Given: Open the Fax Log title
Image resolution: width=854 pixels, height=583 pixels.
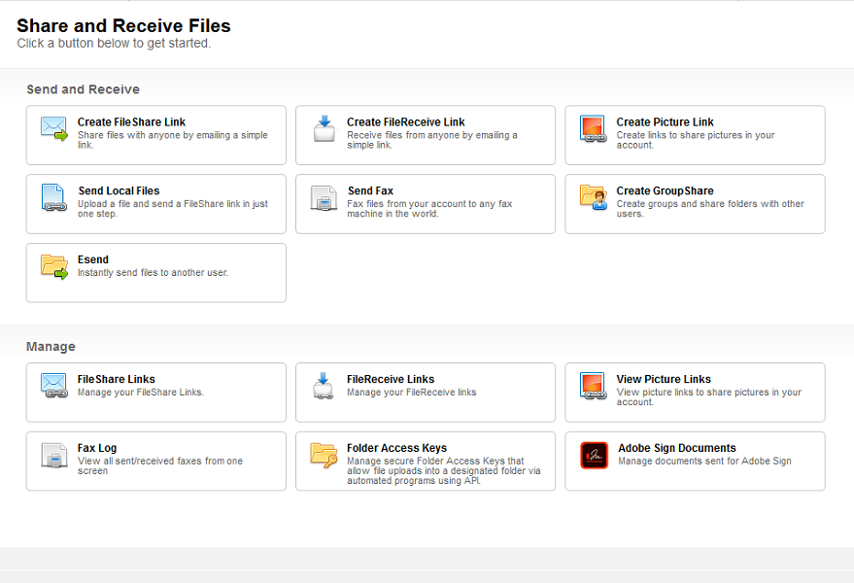Looking at the screenshot, I should click(97, 448).
